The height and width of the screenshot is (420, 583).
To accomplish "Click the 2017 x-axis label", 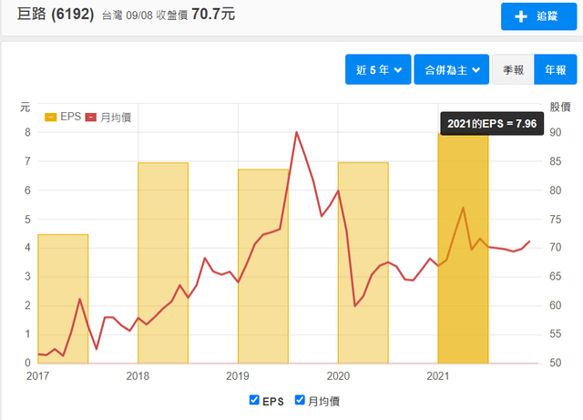I will pyautogui.click(x=37, y=376).
